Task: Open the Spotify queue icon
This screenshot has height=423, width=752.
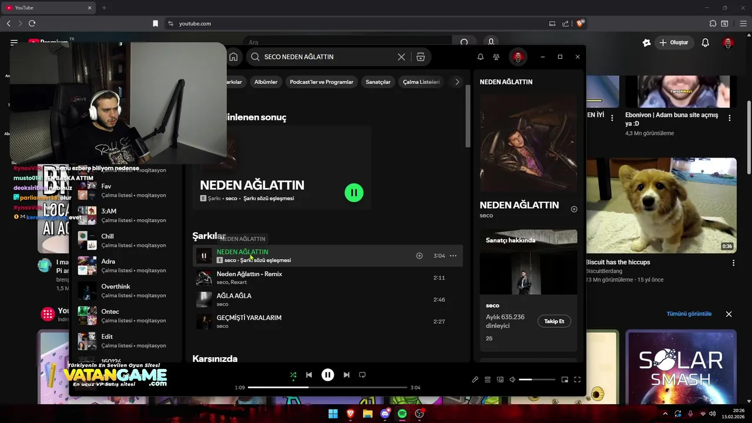Action: coord(488,380)
